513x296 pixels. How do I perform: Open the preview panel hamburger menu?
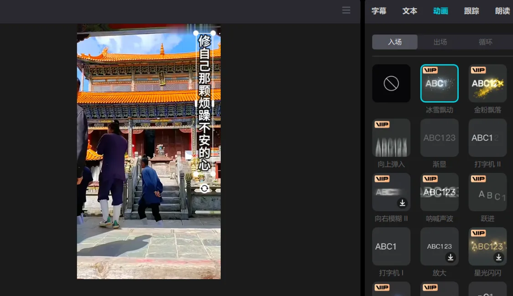(x=346, y=10)
